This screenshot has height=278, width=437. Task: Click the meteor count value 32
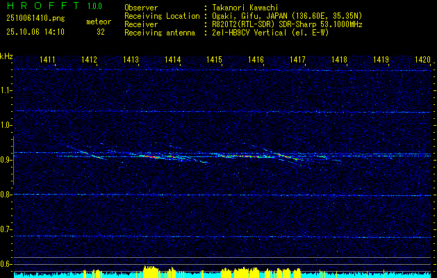coord(101,31)
